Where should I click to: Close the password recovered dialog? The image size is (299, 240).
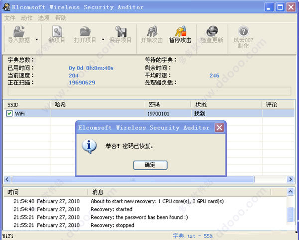[219, 128]
